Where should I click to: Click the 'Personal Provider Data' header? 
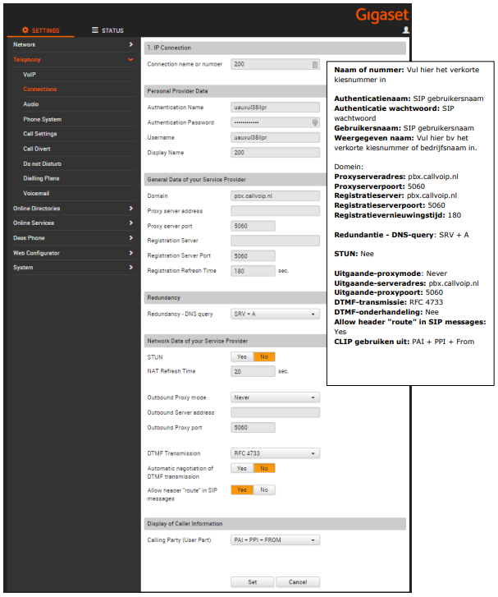tap(235, 91)
